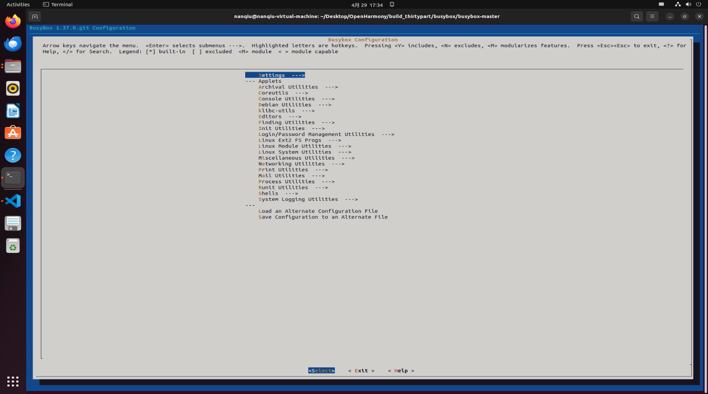This screenshot has width=708, height=394.
Task: Expand Linux System Utilities
Action: click(x=305, y=152)
